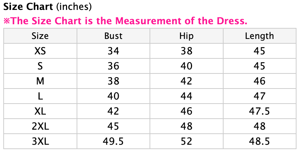
Task: Click the bust value 34
Action: [x=113, y=51]
